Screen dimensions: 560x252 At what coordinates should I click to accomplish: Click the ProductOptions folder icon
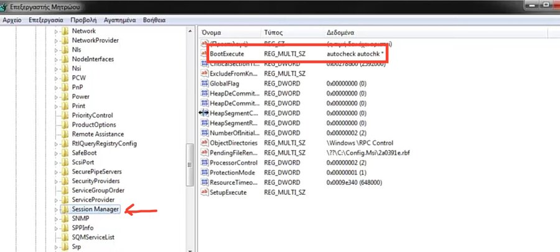65,125
